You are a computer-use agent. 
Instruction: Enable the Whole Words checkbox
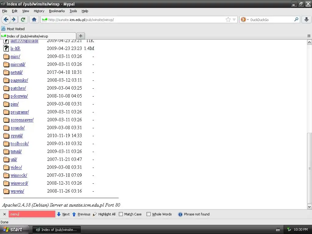click(148, 214)
